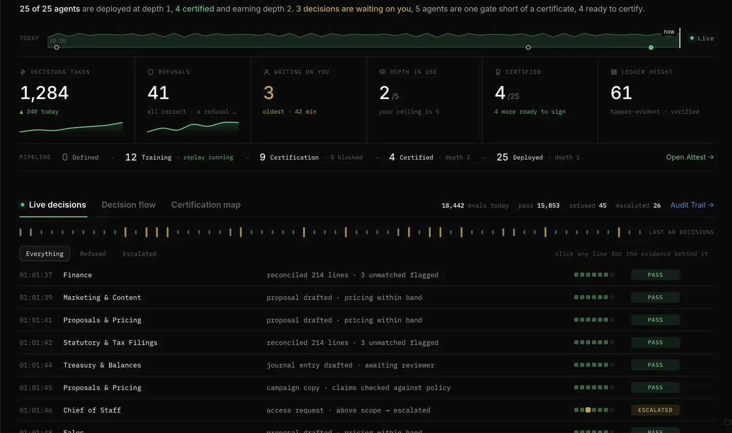Click the ESCALATED badge on Chief of Staff row
Screen dimensions: 732x433
[x=655, y=410]
